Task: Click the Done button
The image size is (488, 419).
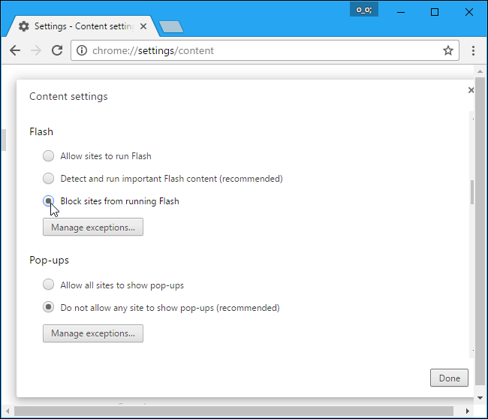Action: [x=449, y=378]
